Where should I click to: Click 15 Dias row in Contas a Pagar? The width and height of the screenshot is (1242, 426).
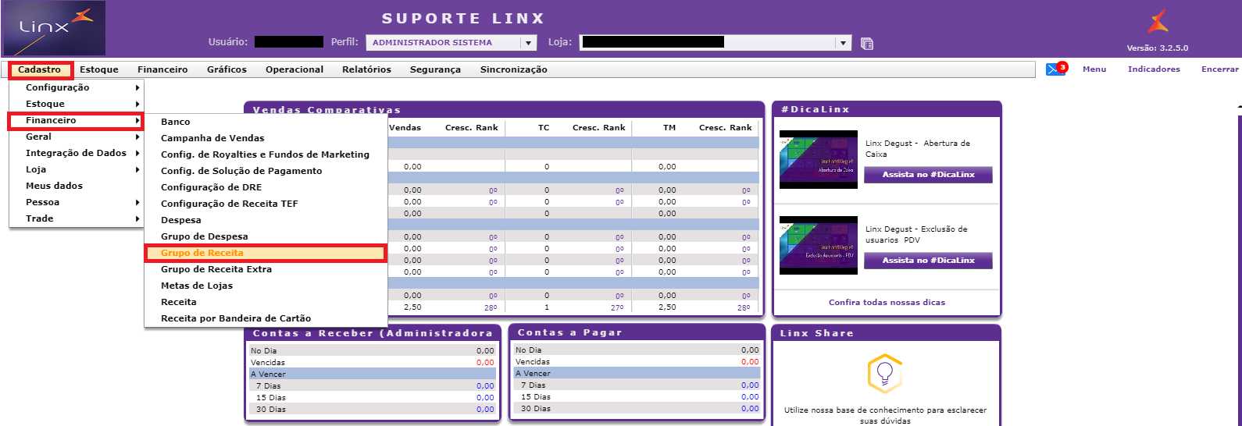point(637,397)
